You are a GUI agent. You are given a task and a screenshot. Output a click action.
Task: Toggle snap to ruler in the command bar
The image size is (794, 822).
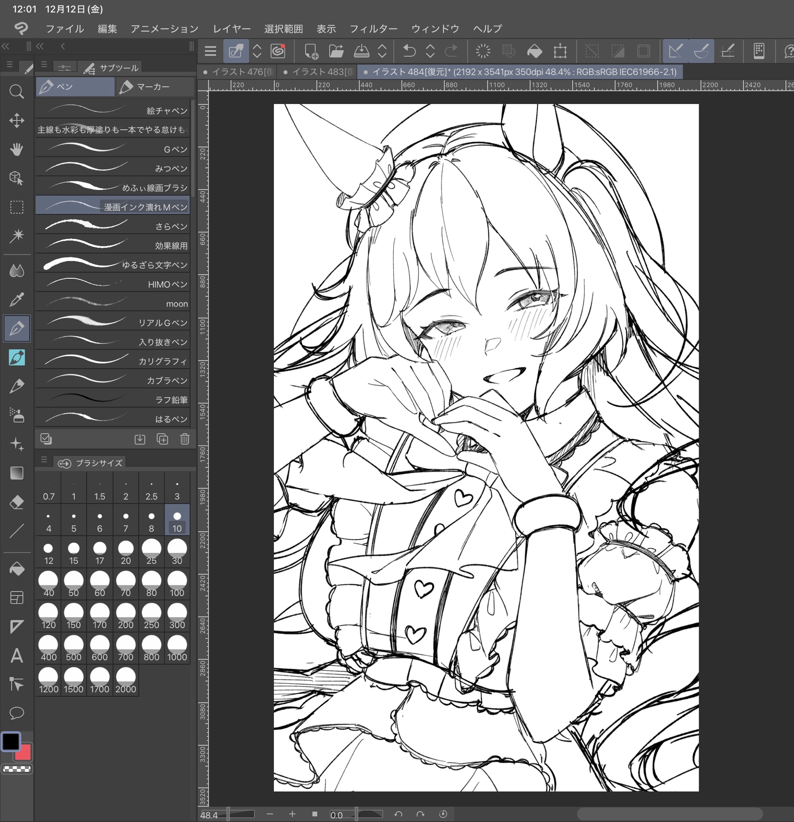[675, 51]
